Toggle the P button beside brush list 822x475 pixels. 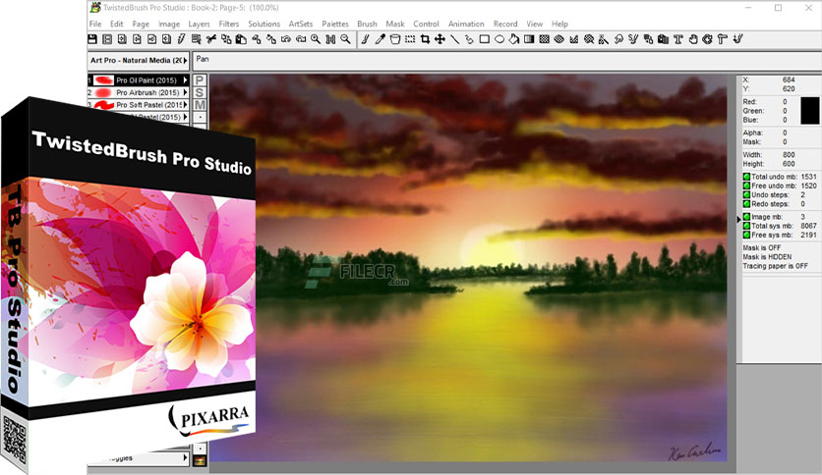(200, 80)
